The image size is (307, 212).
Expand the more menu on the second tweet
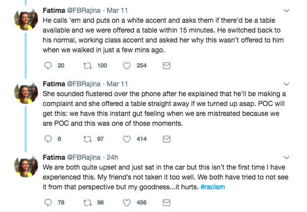coord(286,84)
